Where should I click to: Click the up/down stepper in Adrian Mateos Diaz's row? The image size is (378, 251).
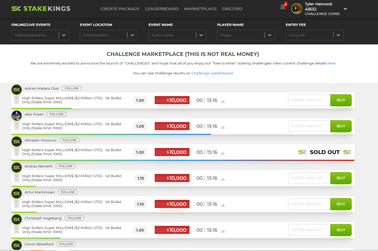(17, 100)
